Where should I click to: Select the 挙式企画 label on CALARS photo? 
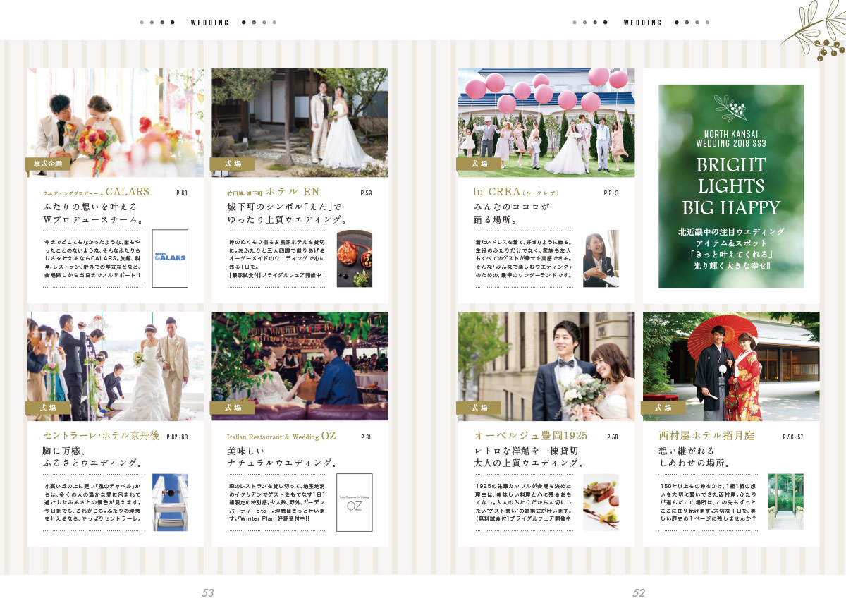pyautogui.click(x=49, y=164)
